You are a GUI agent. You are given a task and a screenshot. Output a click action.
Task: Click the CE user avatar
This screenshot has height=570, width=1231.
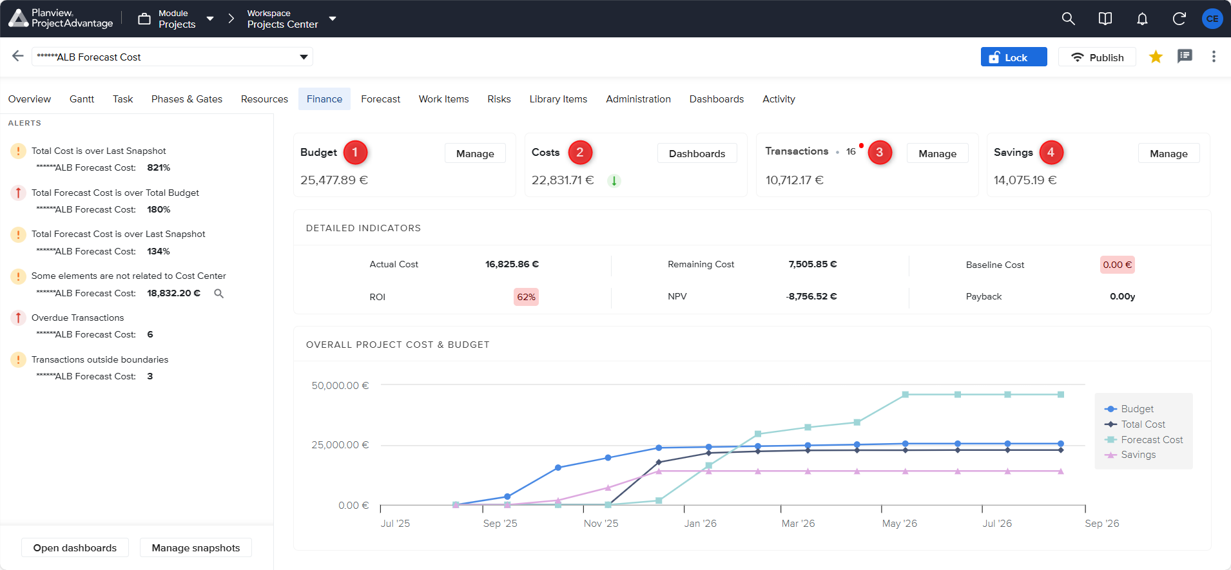point(1212,19)
